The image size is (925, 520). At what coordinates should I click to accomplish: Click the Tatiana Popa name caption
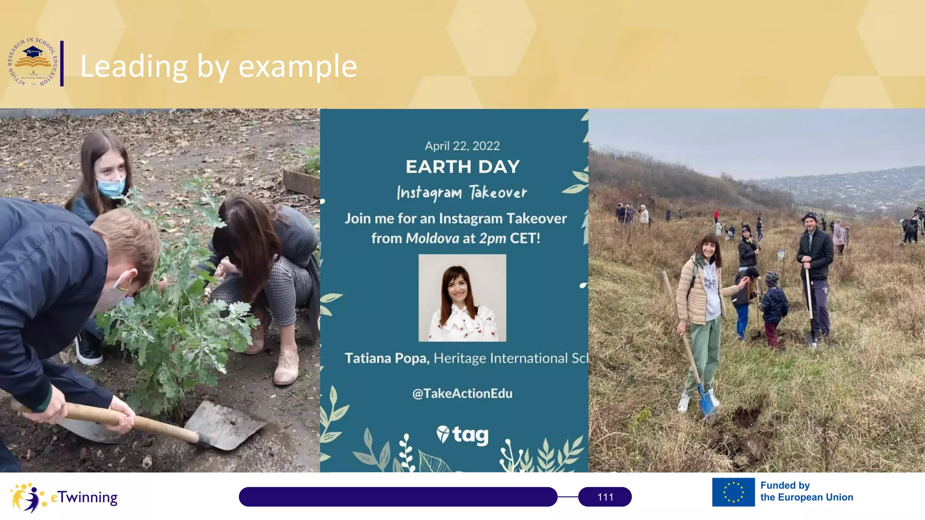[x=387, y=358]
